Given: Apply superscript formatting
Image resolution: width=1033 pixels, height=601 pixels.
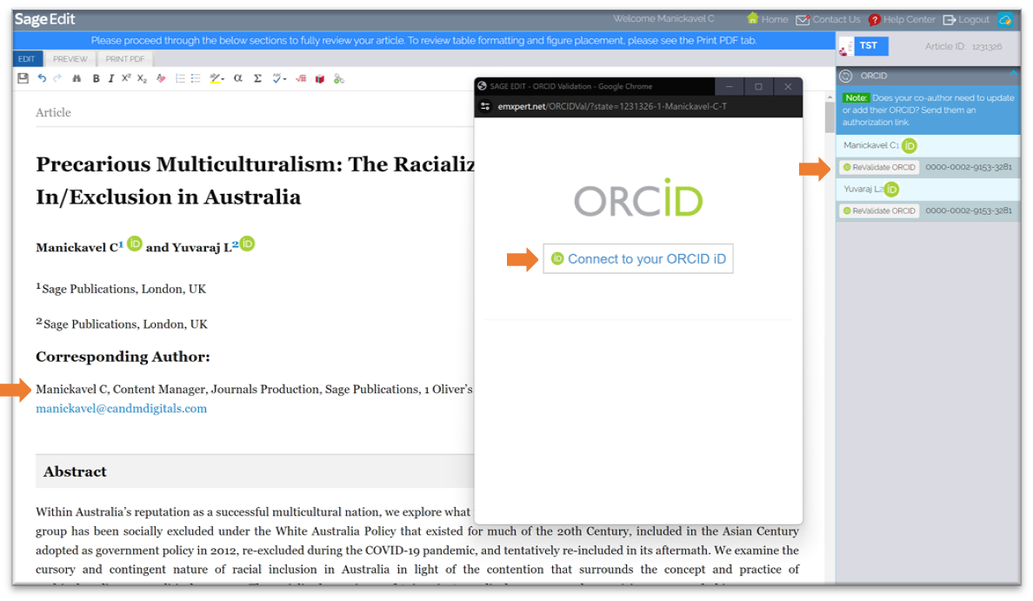Looking at the screenshot, I should tap(126, 78).
